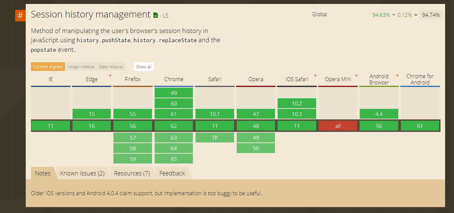Viewport: 454px width, 213px height.
Task: Click the Show all button
Action: (144, 67)
